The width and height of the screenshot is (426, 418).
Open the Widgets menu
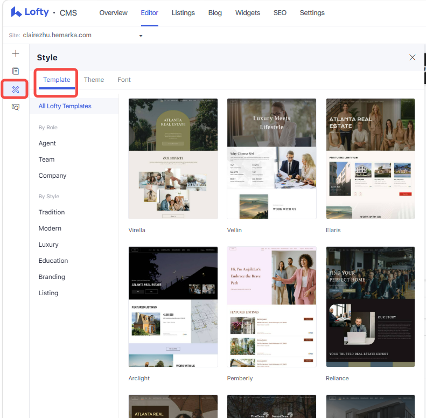(248, 13)
